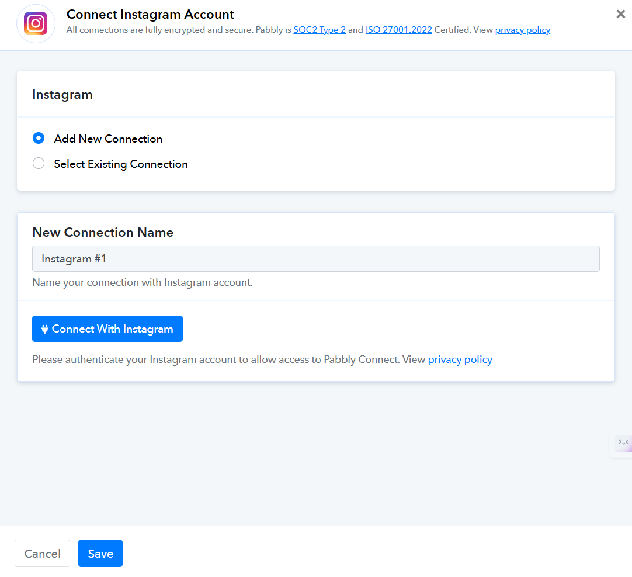Choose Select Existing Connection radio button
The height and width of the screenshot is (577, 632).
click(39, 164)
